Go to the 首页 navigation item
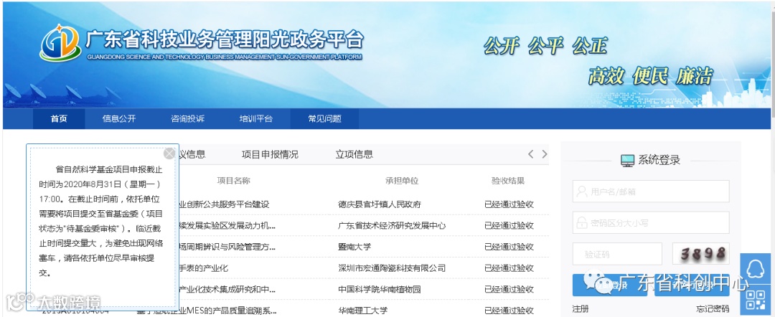This screenshot has height=317, width=775. coord(59,118)
